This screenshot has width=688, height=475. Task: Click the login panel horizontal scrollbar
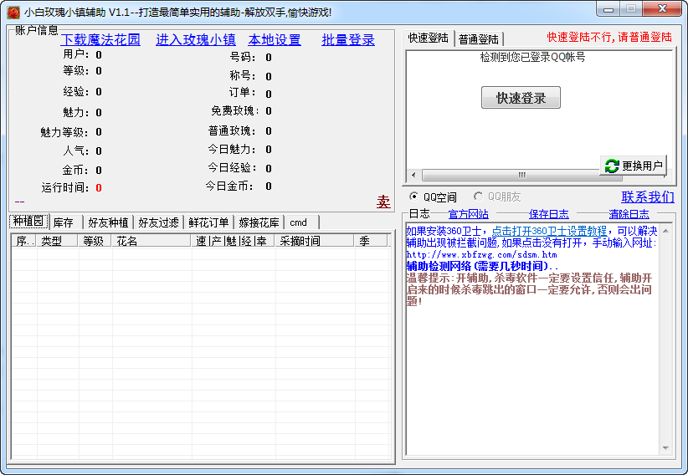pyautogui.click(x=519, y=175)
